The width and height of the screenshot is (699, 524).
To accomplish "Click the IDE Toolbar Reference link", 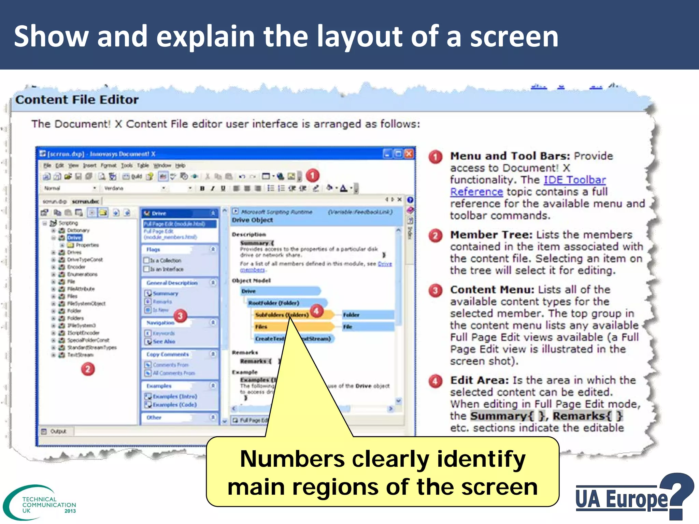I will coord(528,186).
